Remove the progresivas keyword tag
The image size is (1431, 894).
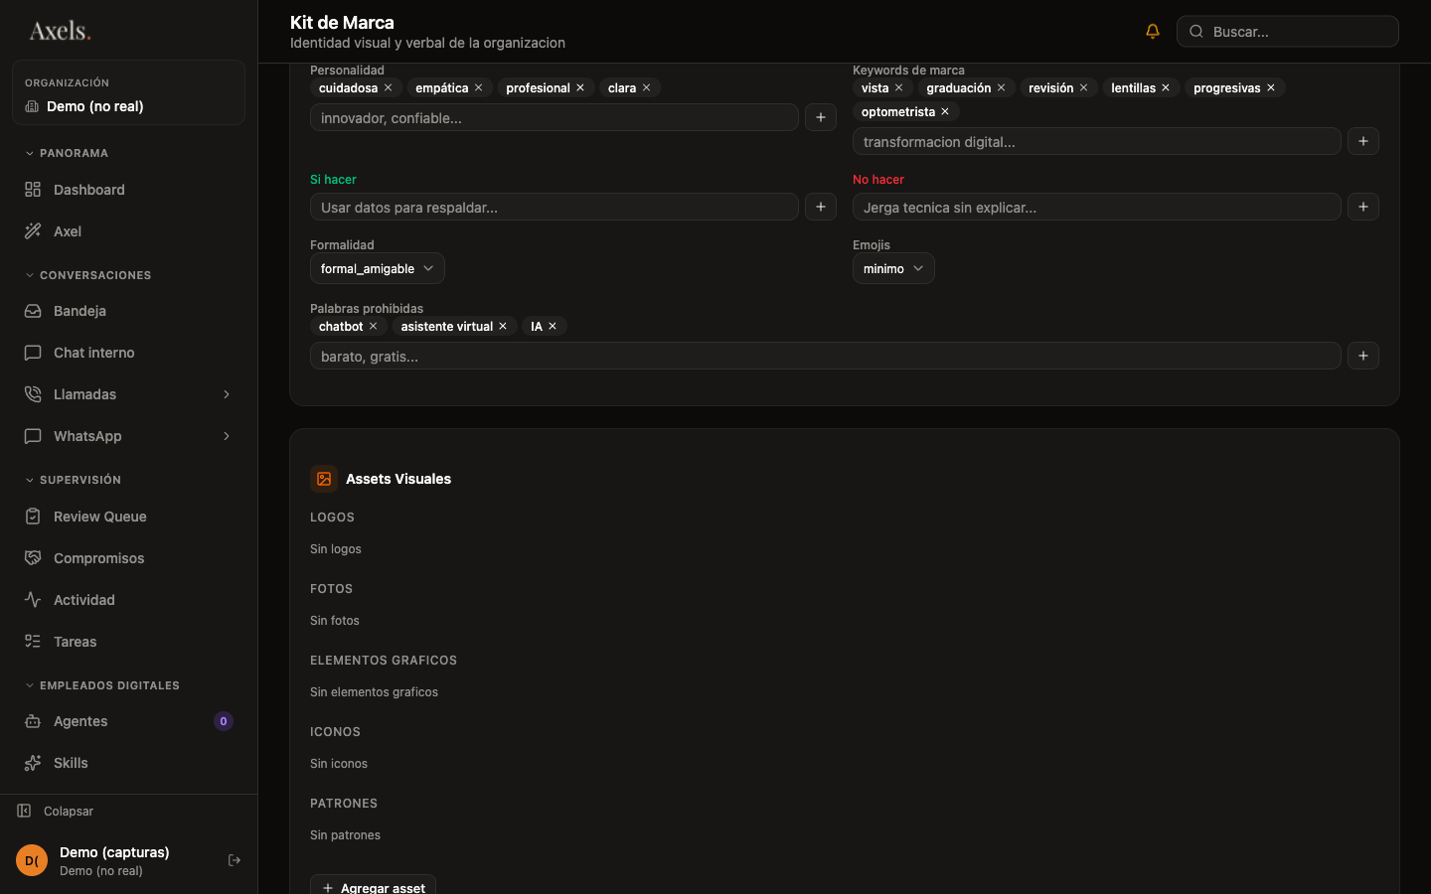(1270, 87)
